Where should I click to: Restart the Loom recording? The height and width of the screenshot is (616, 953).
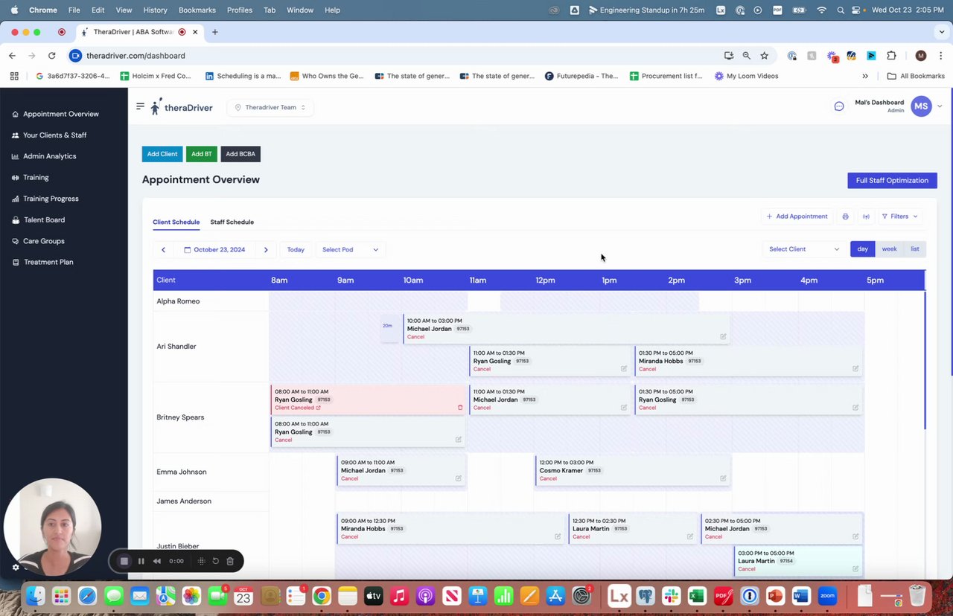[216, 561]
